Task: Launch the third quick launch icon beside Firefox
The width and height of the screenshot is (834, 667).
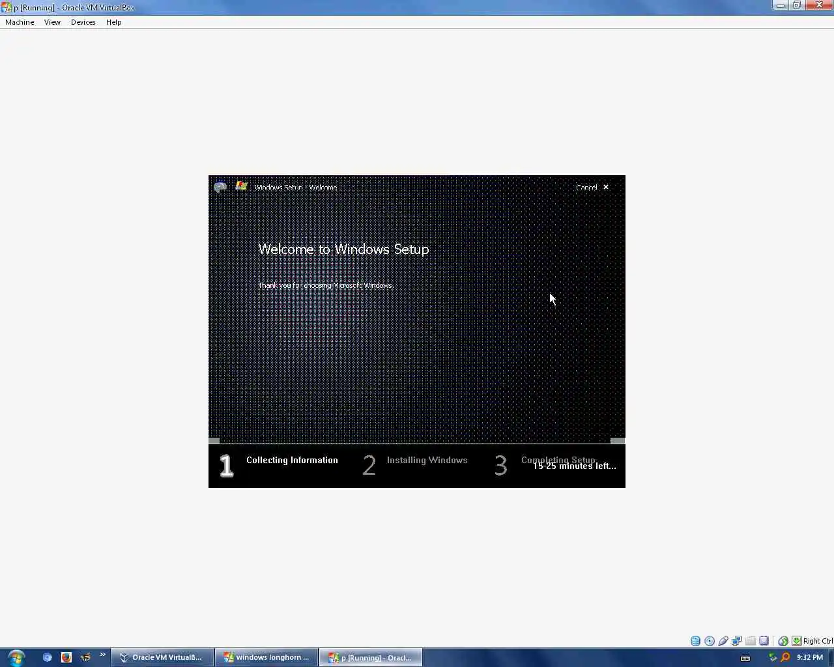Action: (x=85, y=657)
